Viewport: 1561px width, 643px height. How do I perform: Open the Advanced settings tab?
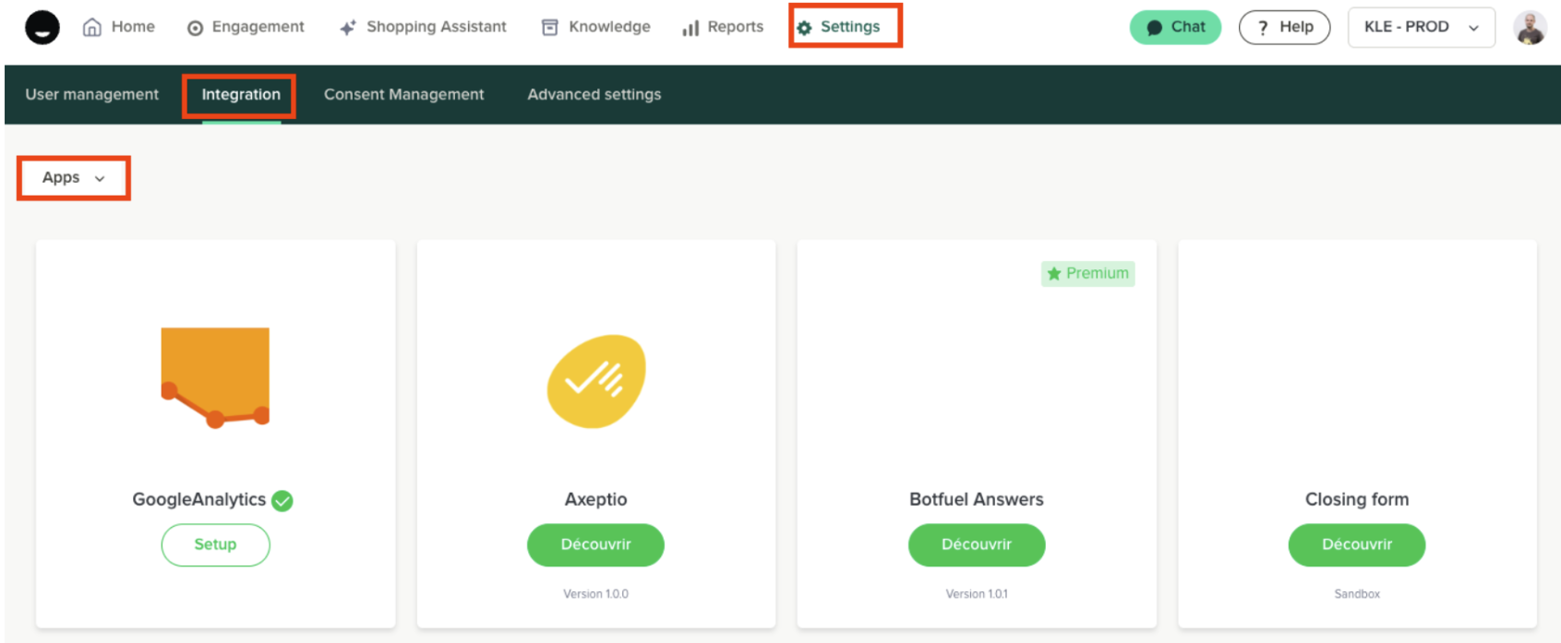pyautogui.click(x=594, y=94)
